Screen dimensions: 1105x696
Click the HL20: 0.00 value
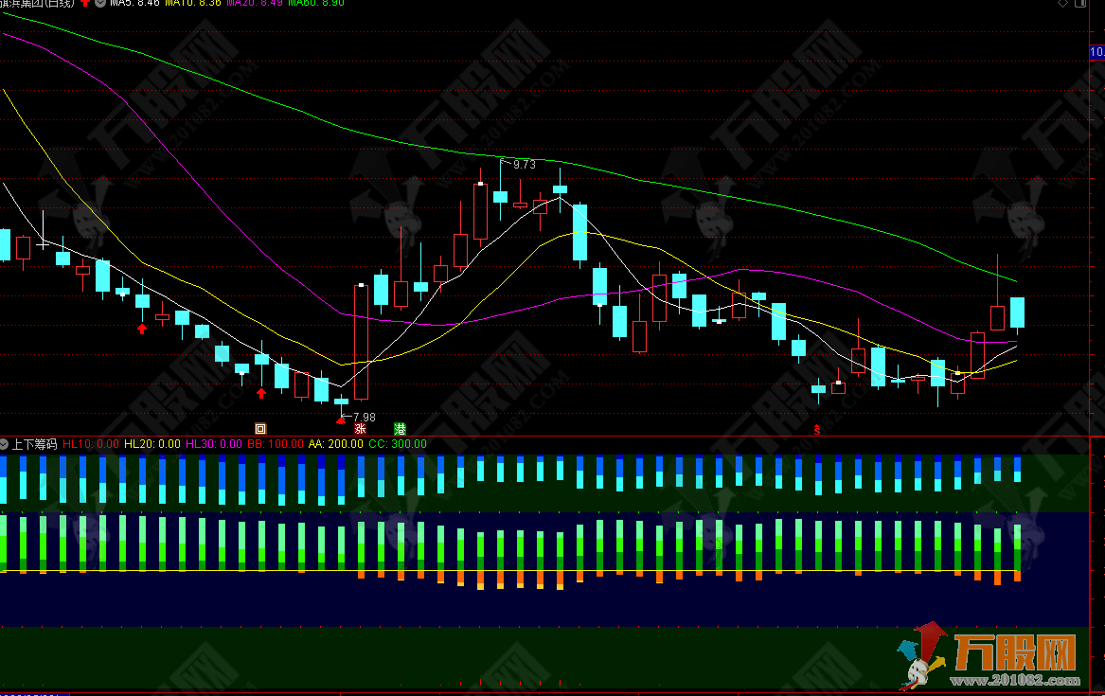(x=152, y=444)
